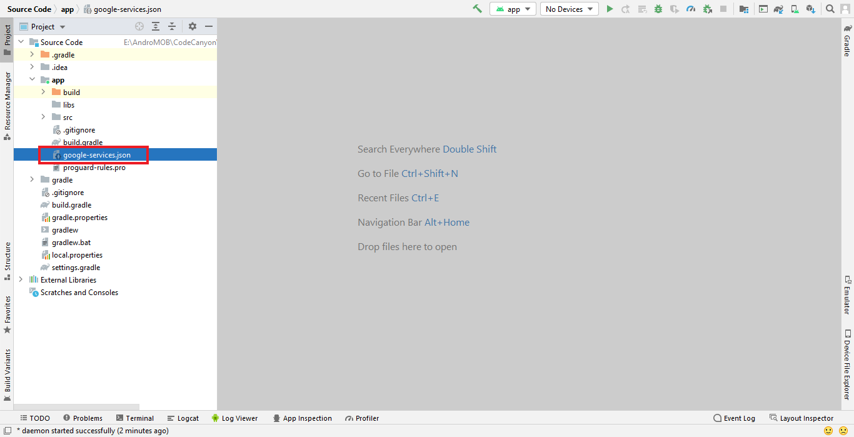Open the app run configuration dropdown
The width and height of the screenshot is (854, 437).
(513, 9)
